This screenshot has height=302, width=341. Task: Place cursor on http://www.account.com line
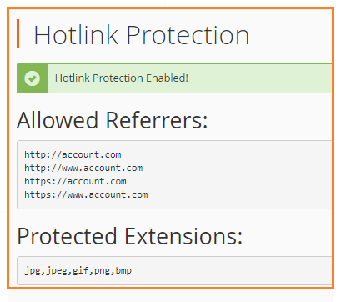tap(83, 168)
